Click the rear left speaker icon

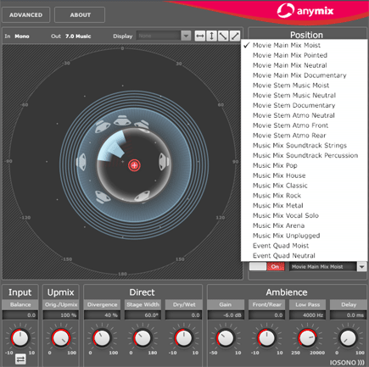coord(103,197)
